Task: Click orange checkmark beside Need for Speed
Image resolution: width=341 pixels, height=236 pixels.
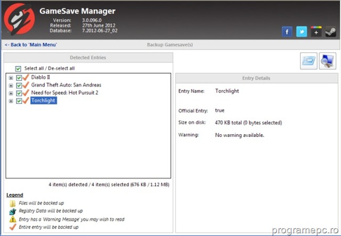Action: 26,93
